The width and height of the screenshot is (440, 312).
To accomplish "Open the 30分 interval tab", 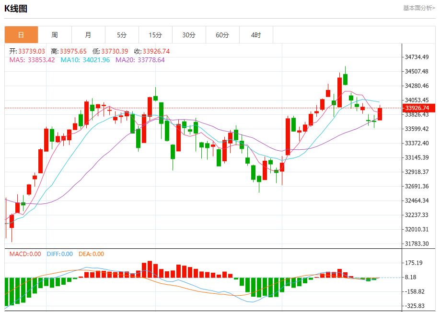I will click(x=189, y=35).
